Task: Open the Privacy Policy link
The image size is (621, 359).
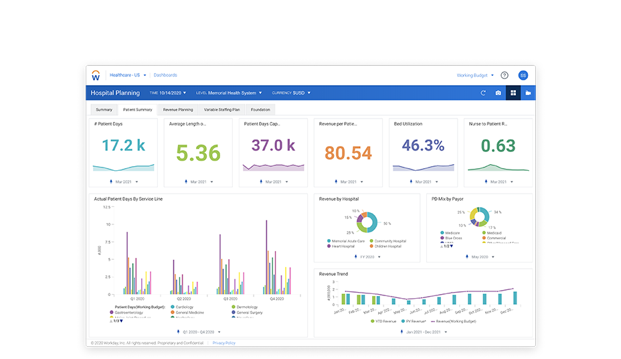Action: tap(224, 342)
